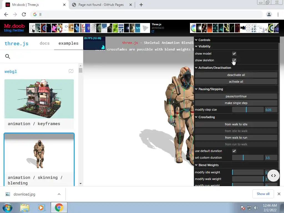Viewport: 284px width, 213px height.
Task: Open File Explorer from taskbar
Action: pyautogui.click(x=25, y=208)
